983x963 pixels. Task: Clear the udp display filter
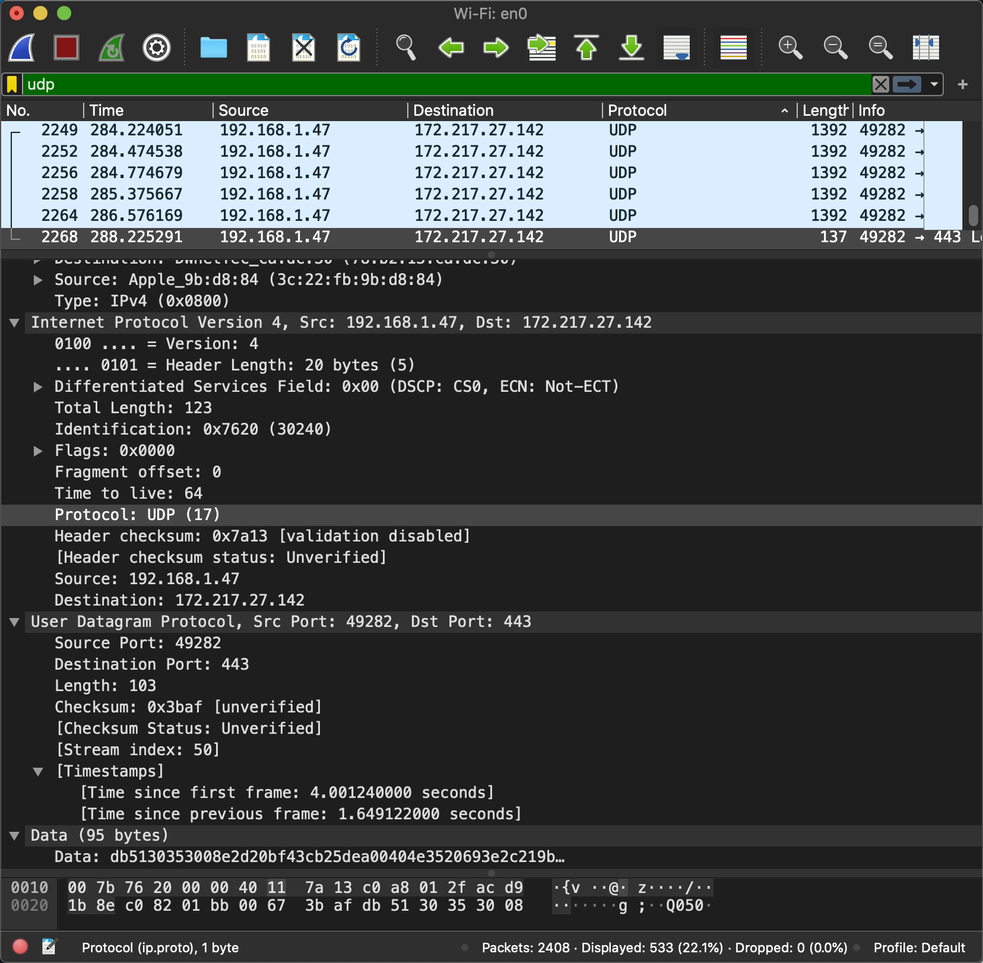(881, 84)
